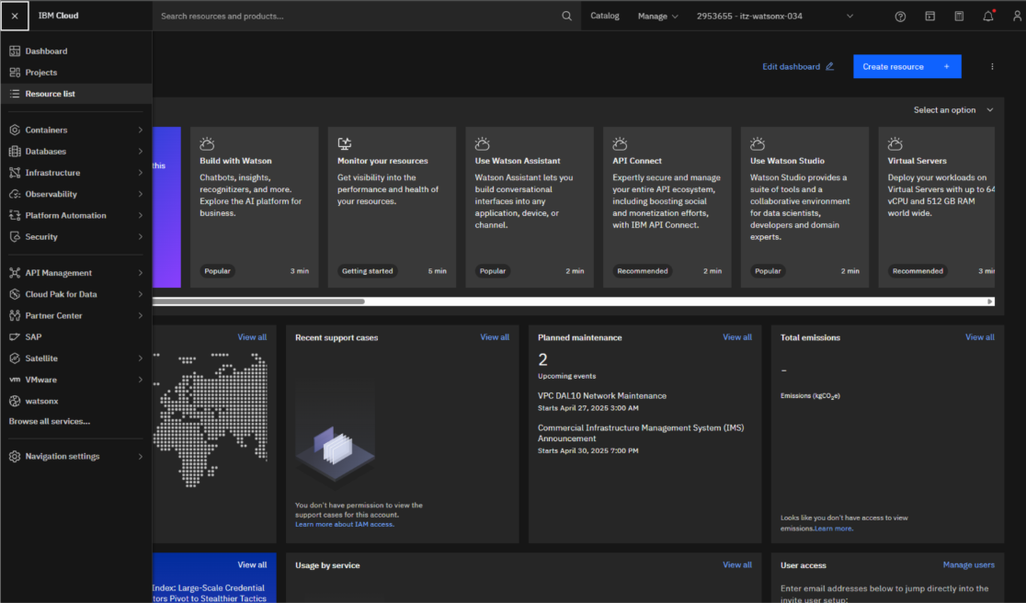Click the SAP icon in sidebar
Screen dimensions: 1026x603
click(15, 336)
